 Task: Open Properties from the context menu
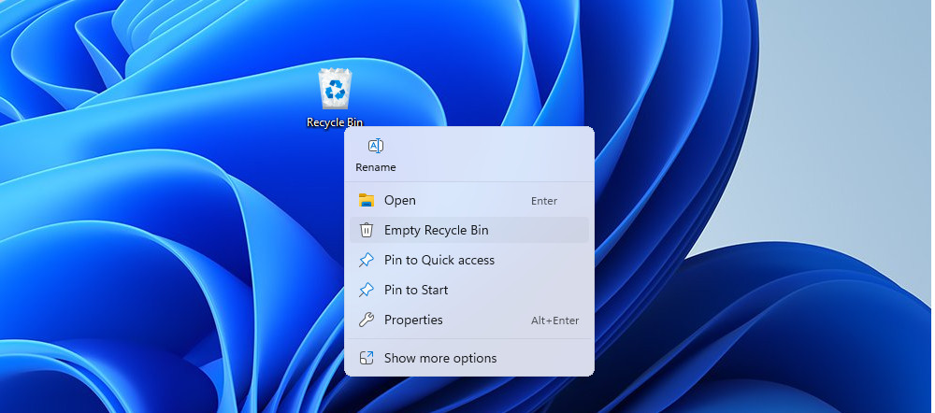click(413, 320)
